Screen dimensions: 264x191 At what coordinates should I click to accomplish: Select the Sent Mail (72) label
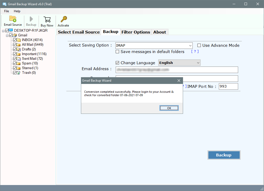click(32, 59)
